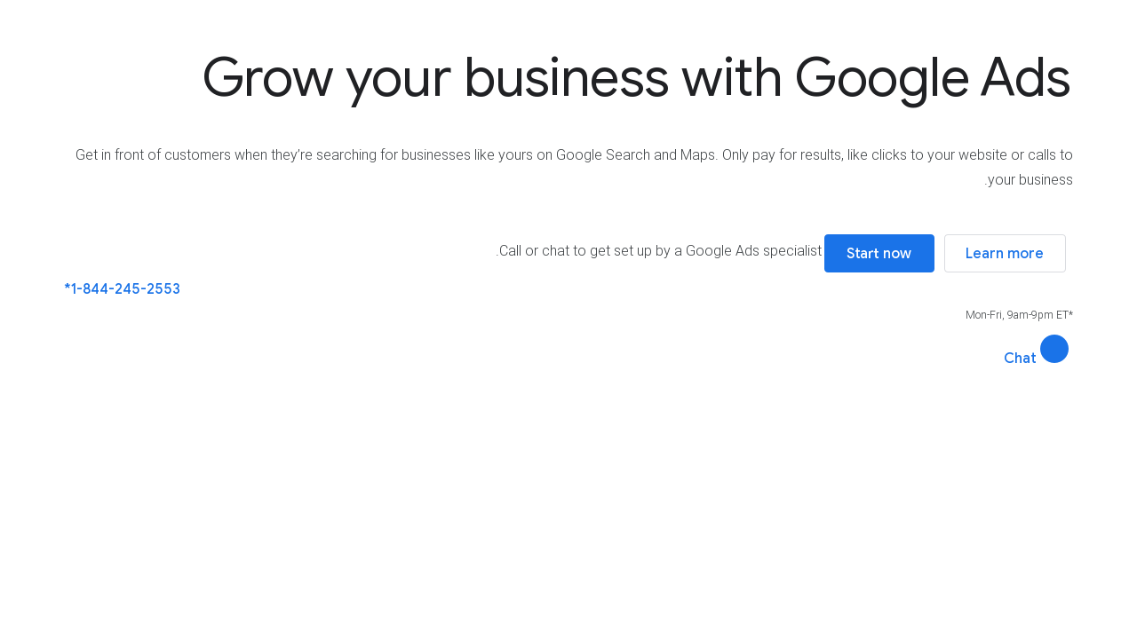Click the word 'Grow' in the headline
1137x639 pixels.
(x=269, y=77)
